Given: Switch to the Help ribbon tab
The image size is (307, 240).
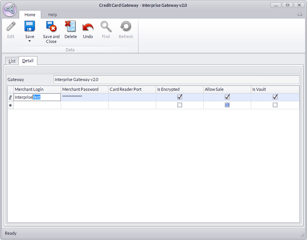Looking at the screenshot, I should 52,15.
